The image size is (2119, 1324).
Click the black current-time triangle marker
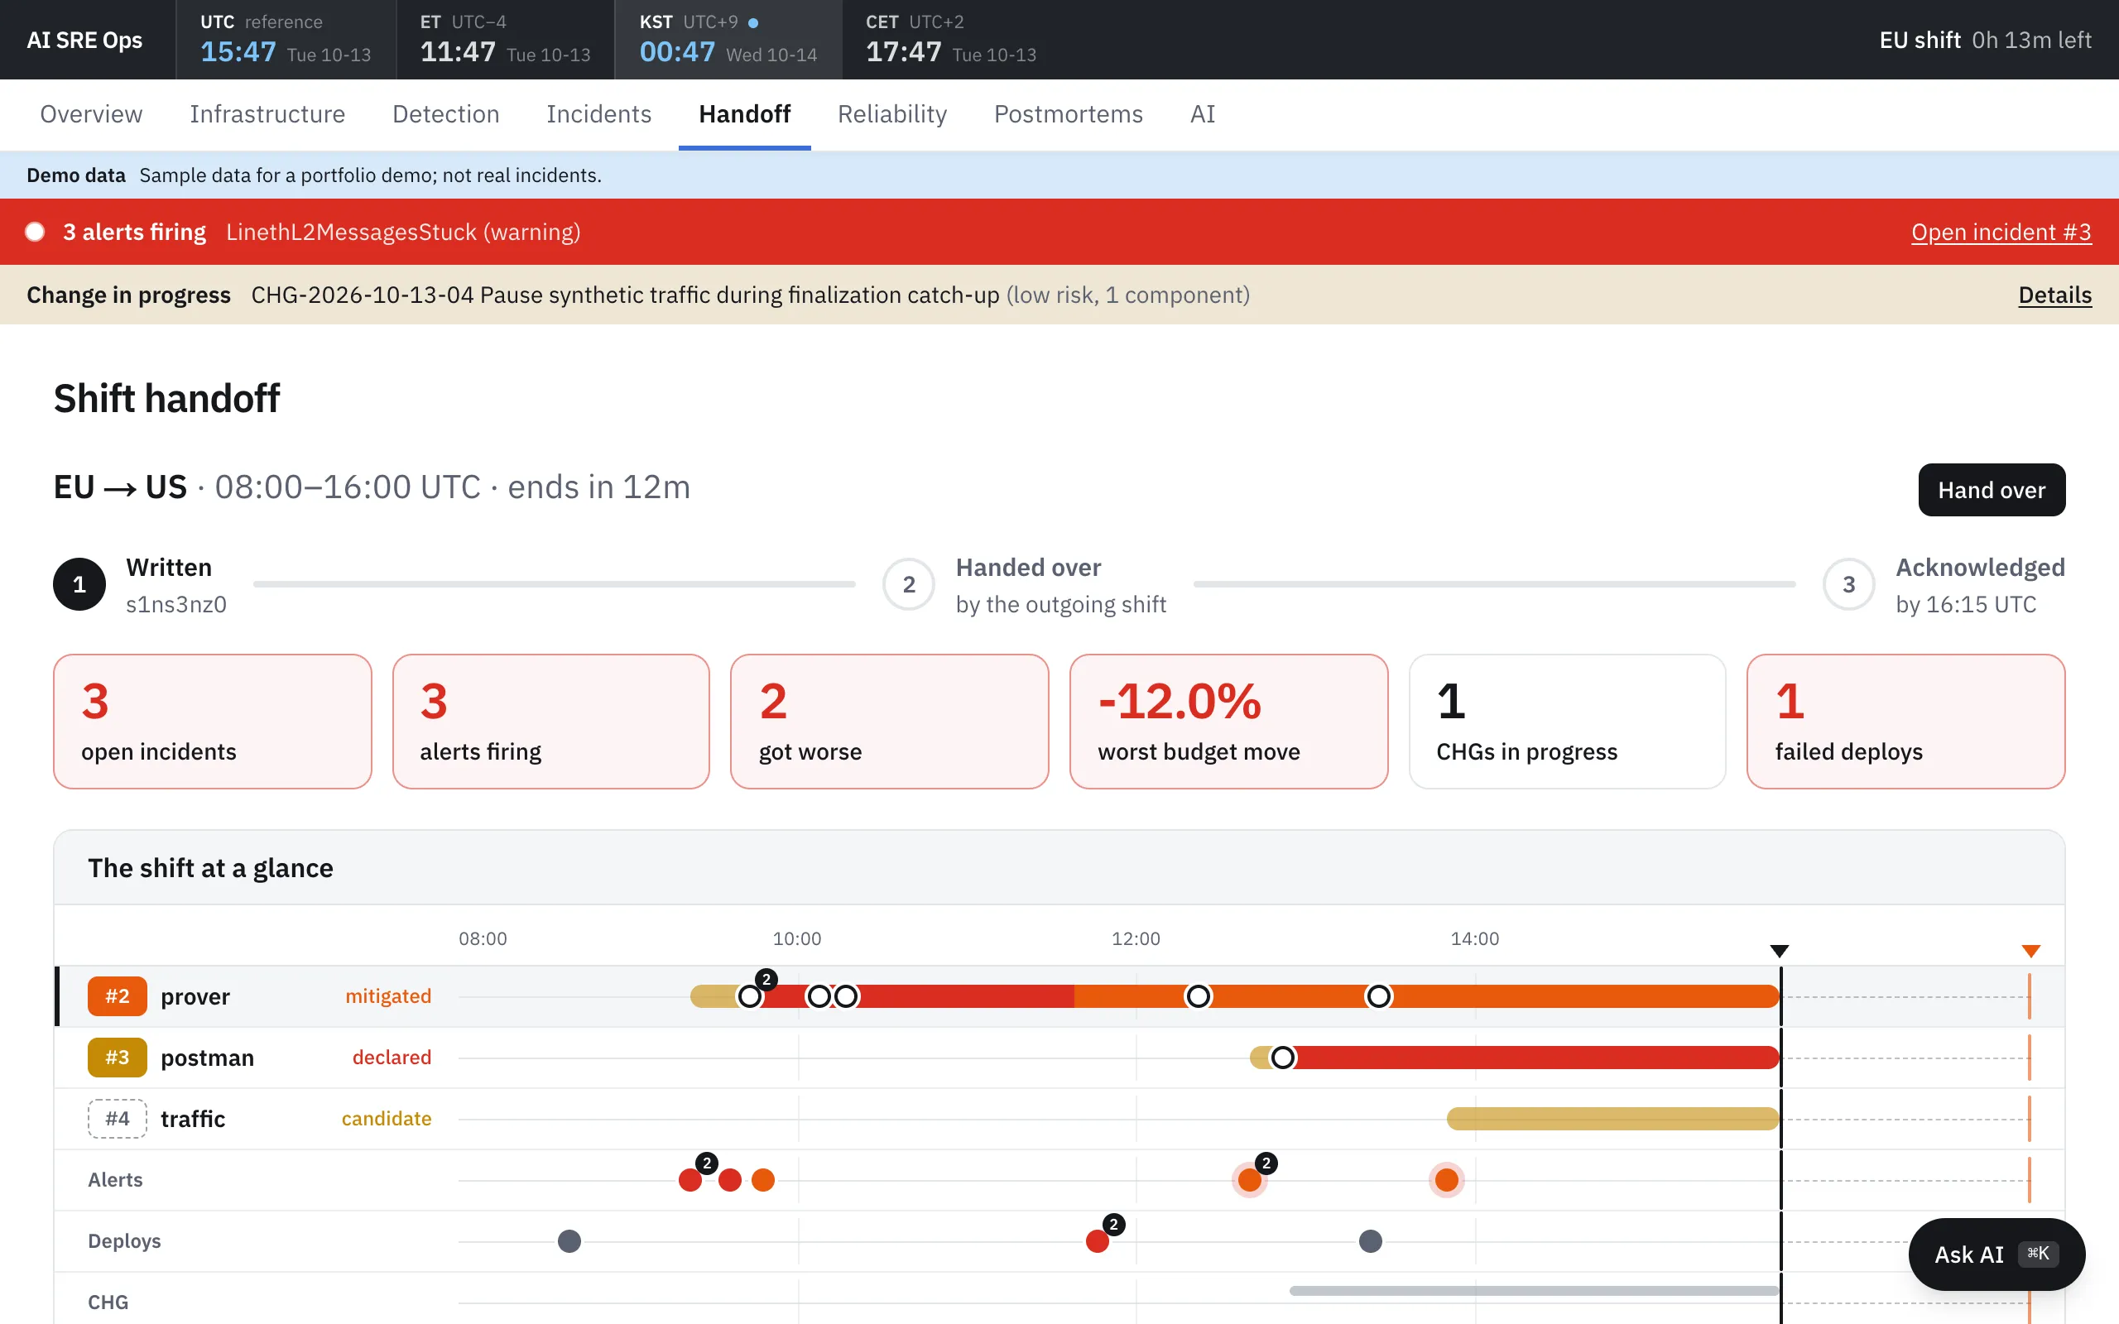pyautogui.click(x=1780, y=951)
